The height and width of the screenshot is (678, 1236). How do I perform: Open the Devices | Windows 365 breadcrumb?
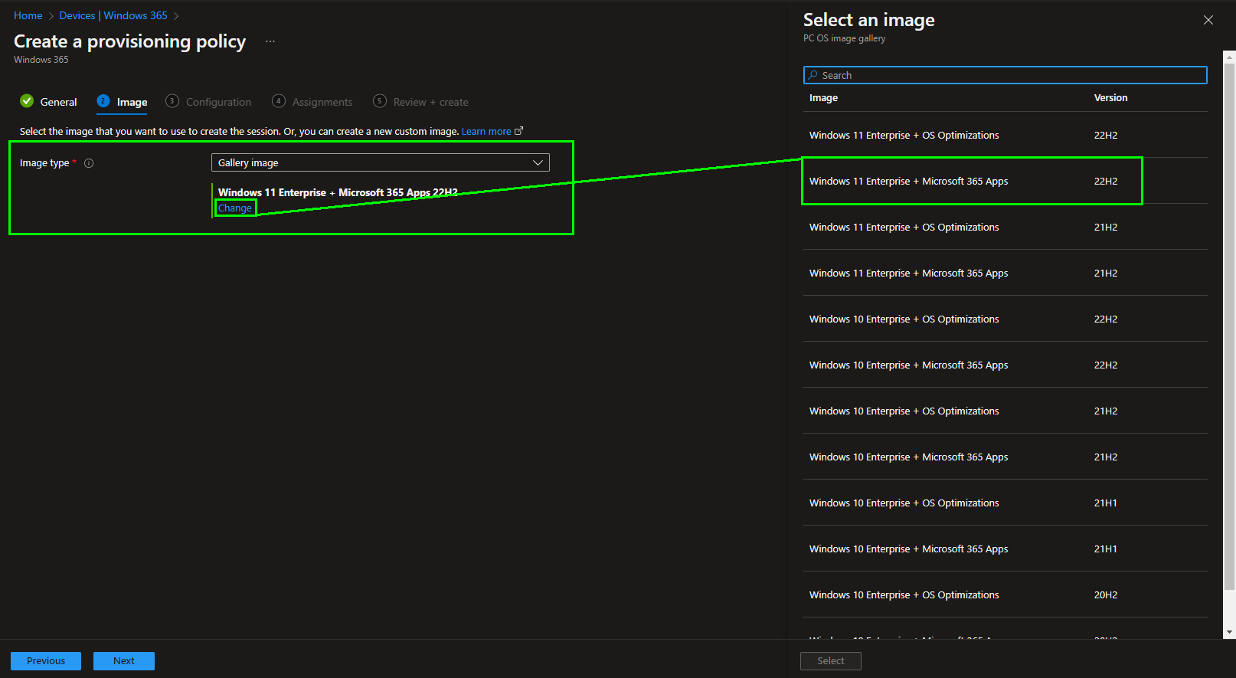pyautogui.click(x=113, y=15)
